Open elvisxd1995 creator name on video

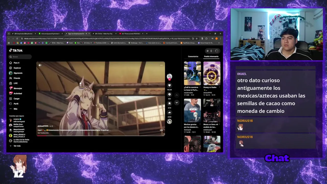point(43,126)
